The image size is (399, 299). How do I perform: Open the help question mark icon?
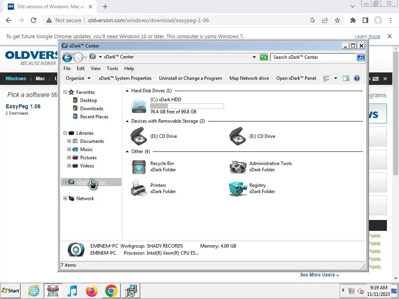[357, 78]
